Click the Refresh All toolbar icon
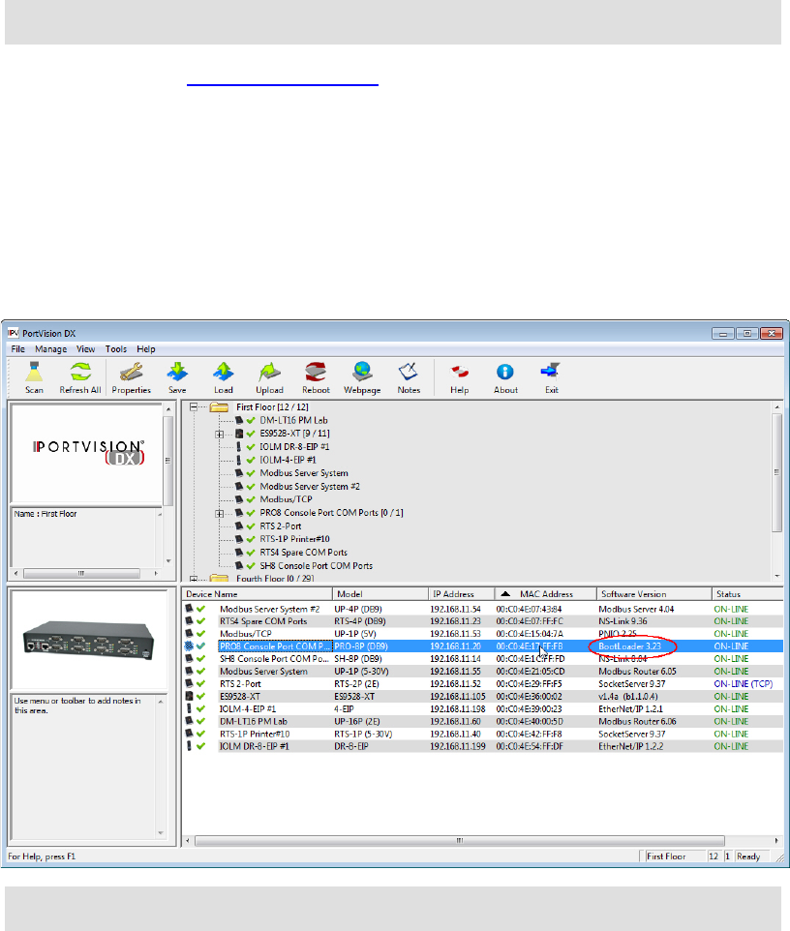Screen dimensions: 790x931 click(80, 377)
